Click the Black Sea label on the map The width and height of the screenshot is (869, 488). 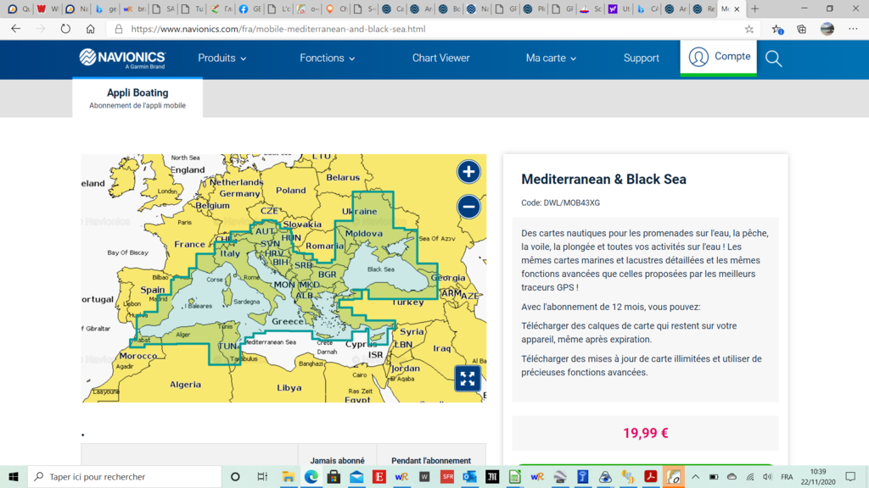click(x=381, y=269)
